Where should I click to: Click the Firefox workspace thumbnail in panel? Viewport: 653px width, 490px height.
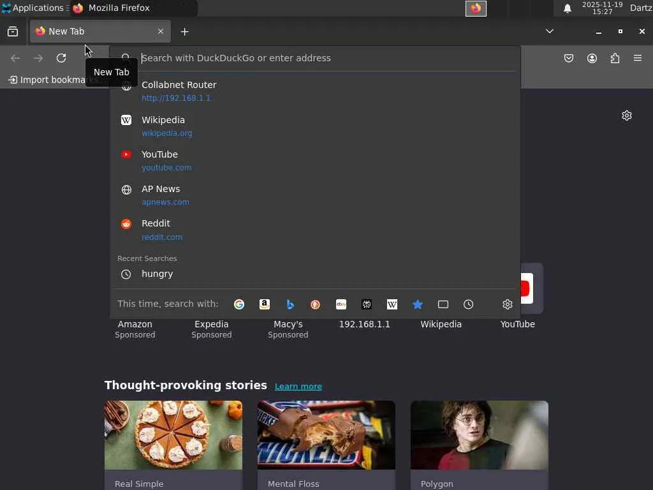(x=476, y=8)
